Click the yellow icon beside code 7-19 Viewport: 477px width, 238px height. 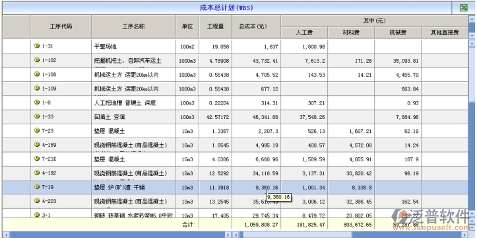click(37, 186)
